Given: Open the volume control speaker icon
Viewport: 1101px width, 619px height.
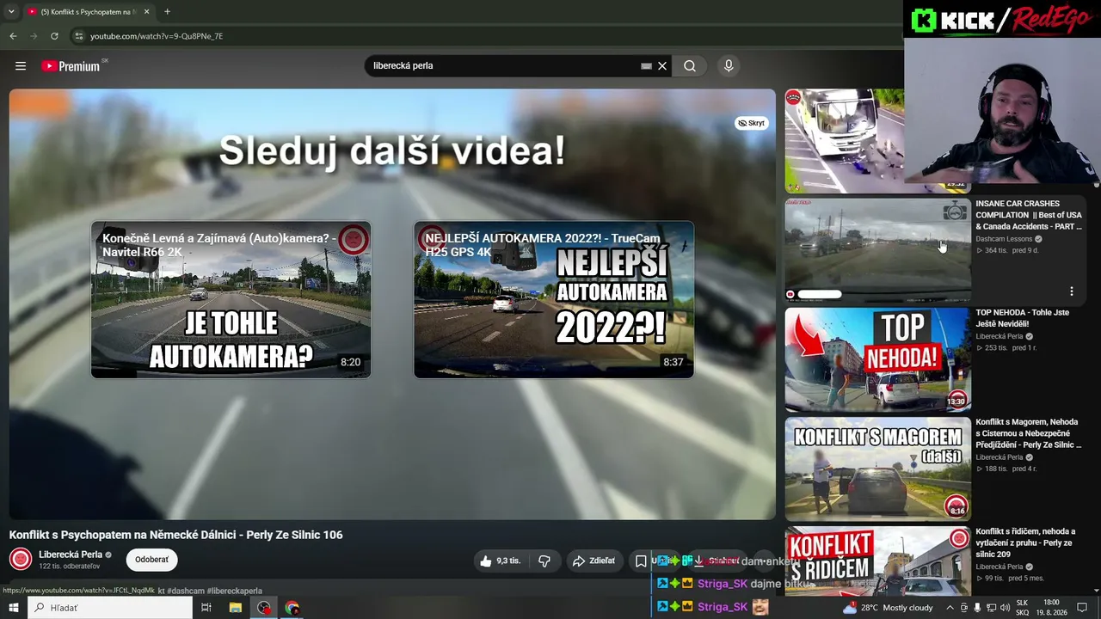Looking at the screenshot, I should coord(1005,608).
